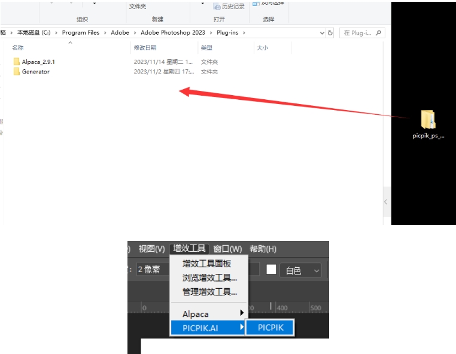Open the 视图(V) menu

click(x=151, y=249)
